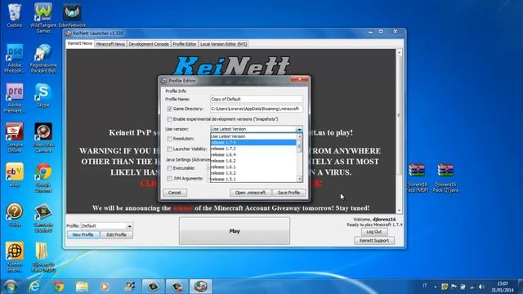Open the Guida help desktop icon
This screenshot has height=294, width=523.
15,215
